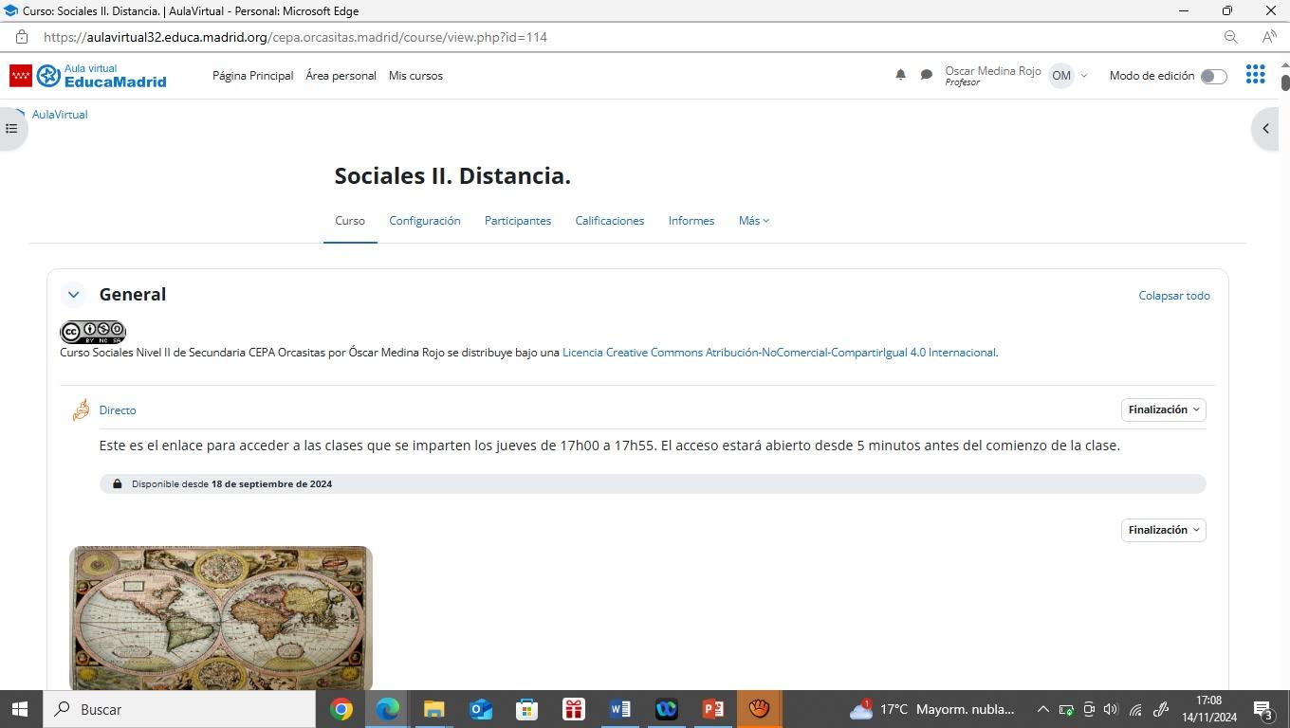Switch to the Configuración tab
The height and width of the screenshot is (728, 1290).
pos(425,221)
